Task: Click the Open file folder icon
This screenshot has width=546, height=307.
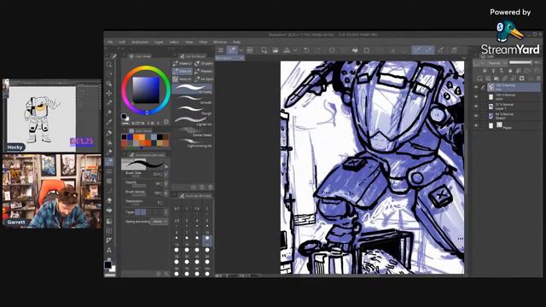Action: point(276,50)
